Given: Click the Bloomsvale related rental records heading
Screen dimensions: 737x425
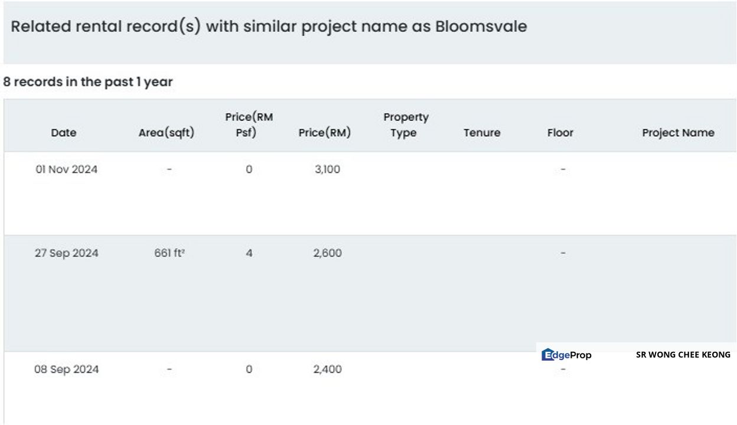Looking at the screenshot, I should [x=269, y=27].
